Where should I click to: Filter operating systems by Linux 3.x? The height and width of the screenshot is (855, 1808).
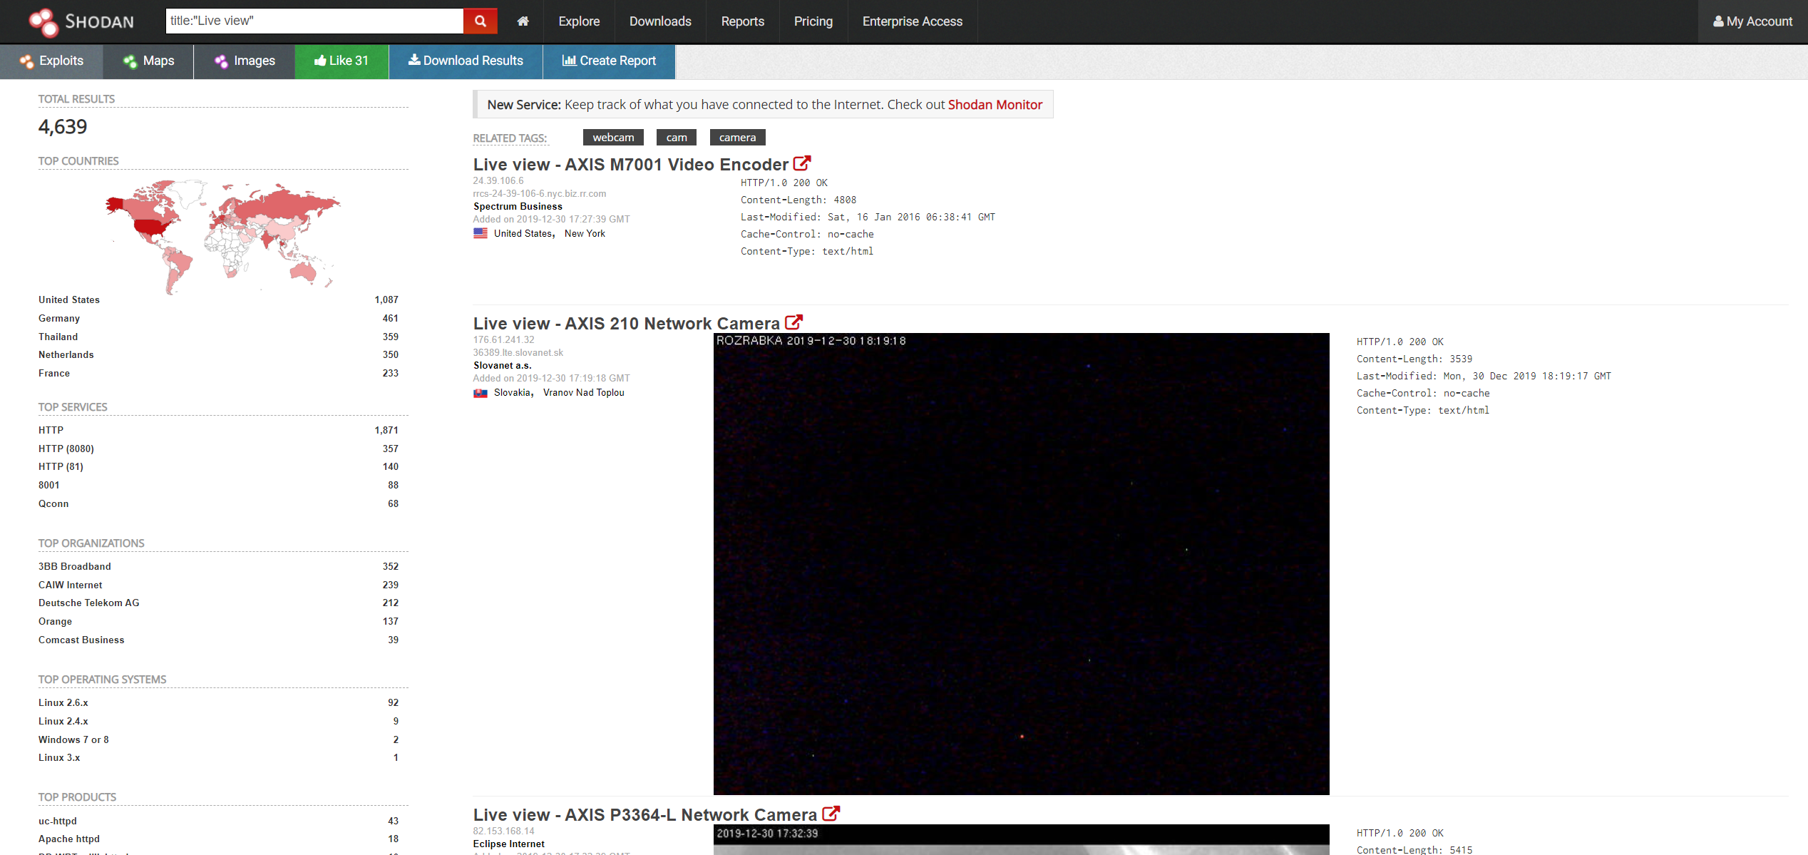59,757
